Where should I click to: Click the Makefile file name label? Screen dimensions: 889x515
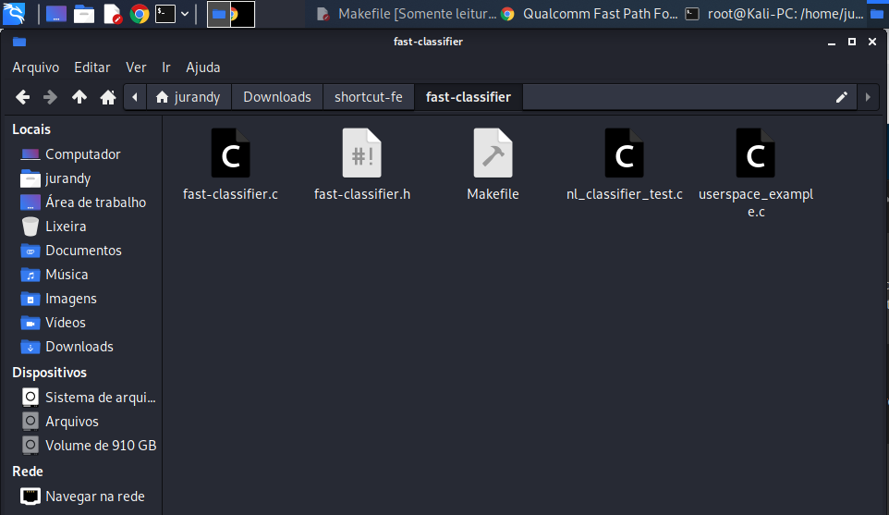coord(493,194)
